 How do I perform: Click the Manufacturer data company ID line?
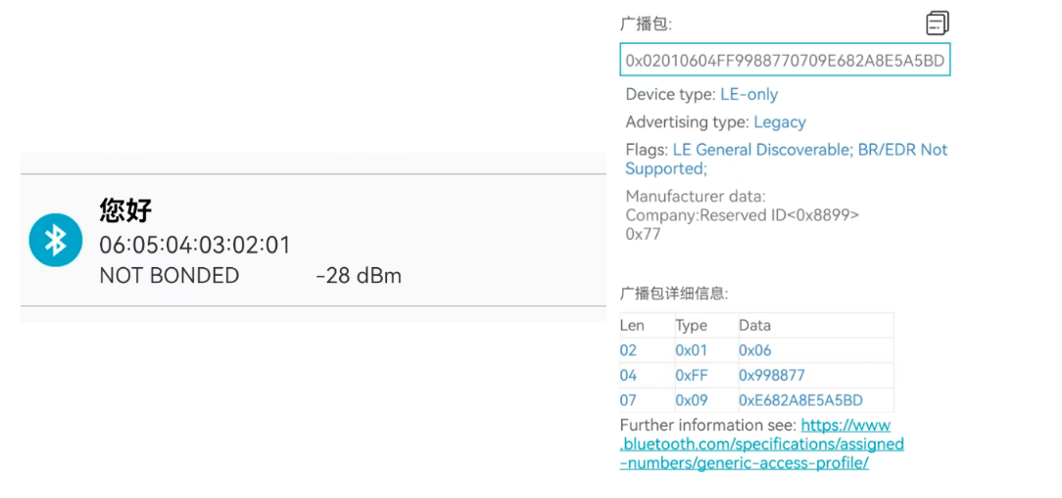pyautogui.click(x=742, y=215)
